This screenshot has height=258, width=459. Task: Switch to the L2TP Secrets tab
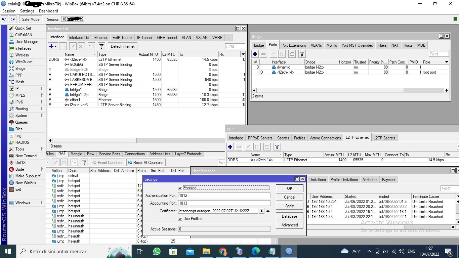pyautogui.click(x=384, y=138)
